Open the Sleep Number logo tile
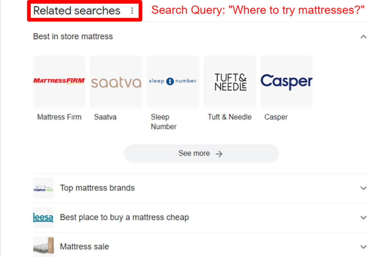 (x=173, y=81)
